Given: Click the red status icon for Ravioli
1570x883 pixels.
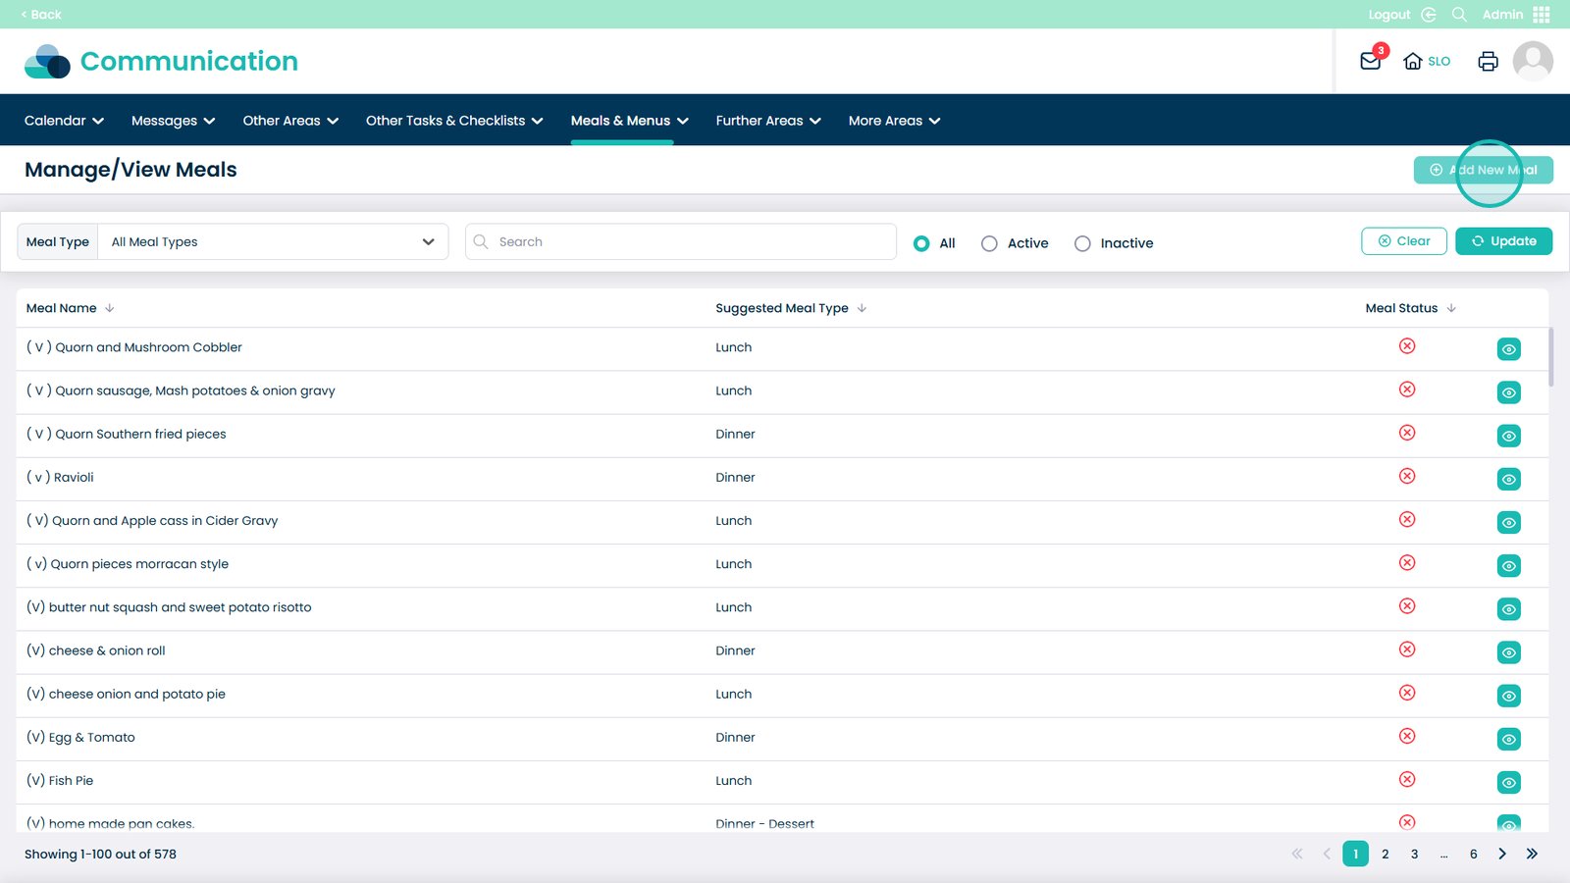Looking at the screenshot, I should pyautogui.click(x=1407, y=476).
